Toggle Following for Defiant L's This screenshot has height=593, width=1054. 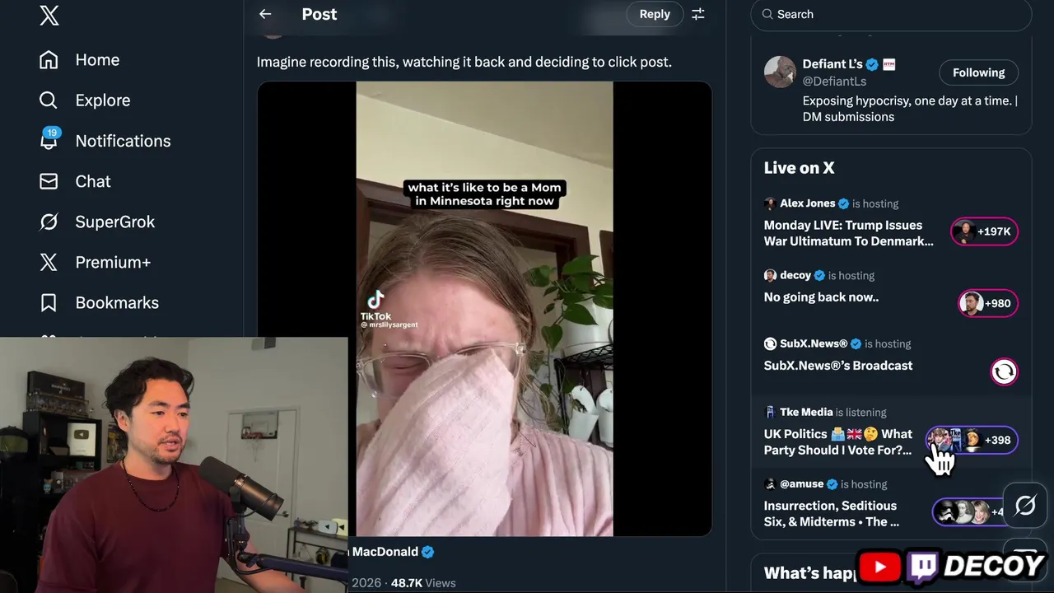click(x=978, y=72)
